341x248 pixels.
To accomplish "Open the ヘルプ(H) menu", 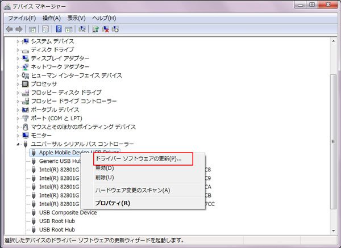I will click(x=104, y=18).
